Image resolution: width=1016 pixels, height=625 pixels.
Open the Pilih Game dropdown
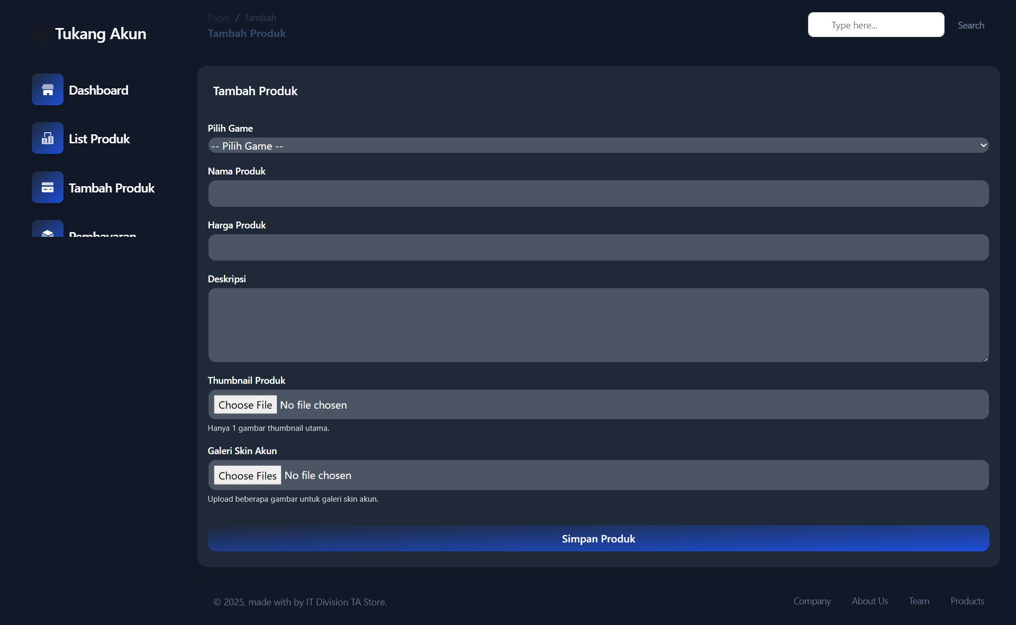pyautogui.click(x=598, y=145)
